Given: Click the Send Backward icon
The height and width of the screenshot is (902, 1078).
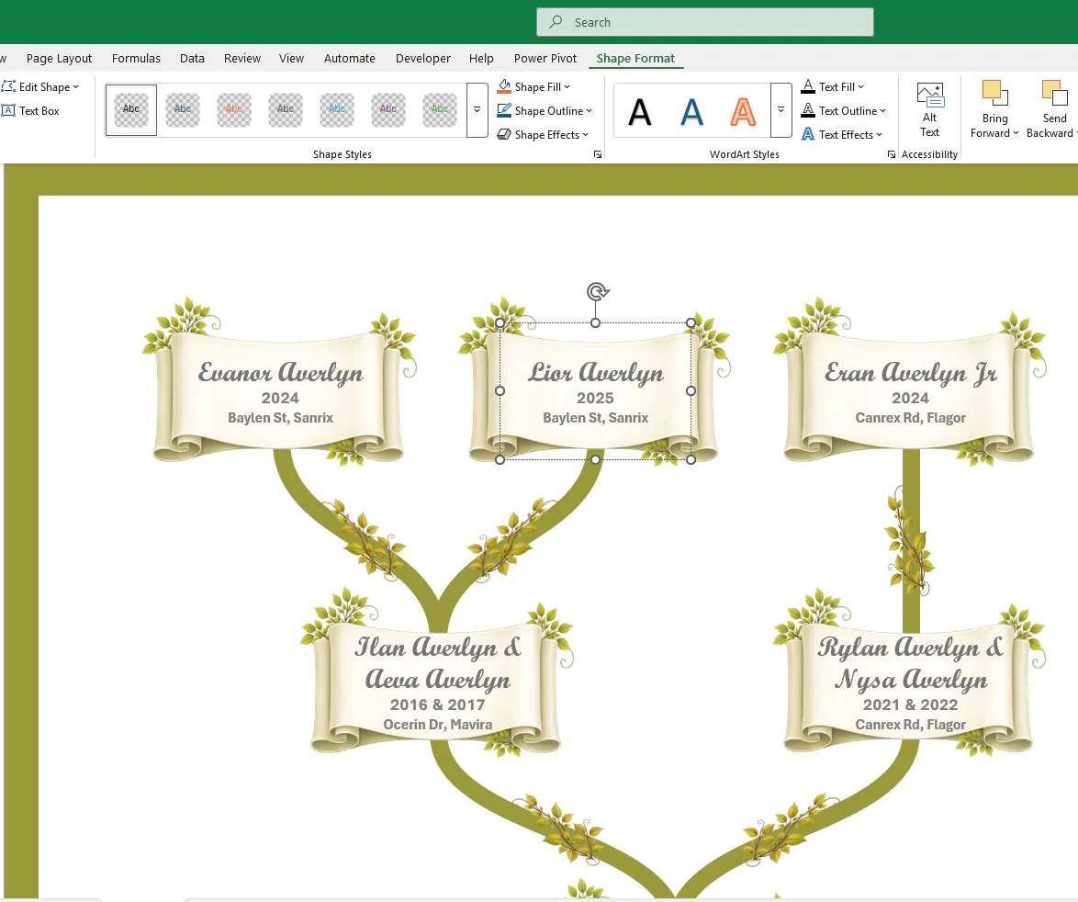Looking at the screenshot, I should [1054, 93].
